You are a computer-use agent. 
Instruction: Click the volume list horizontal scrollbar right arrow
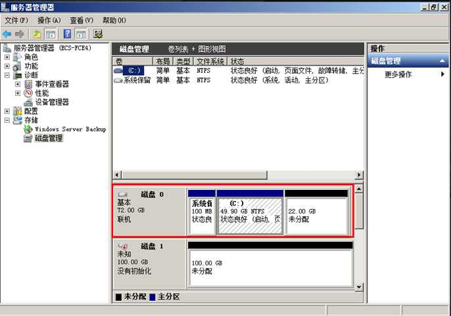(x=359, y=175)
